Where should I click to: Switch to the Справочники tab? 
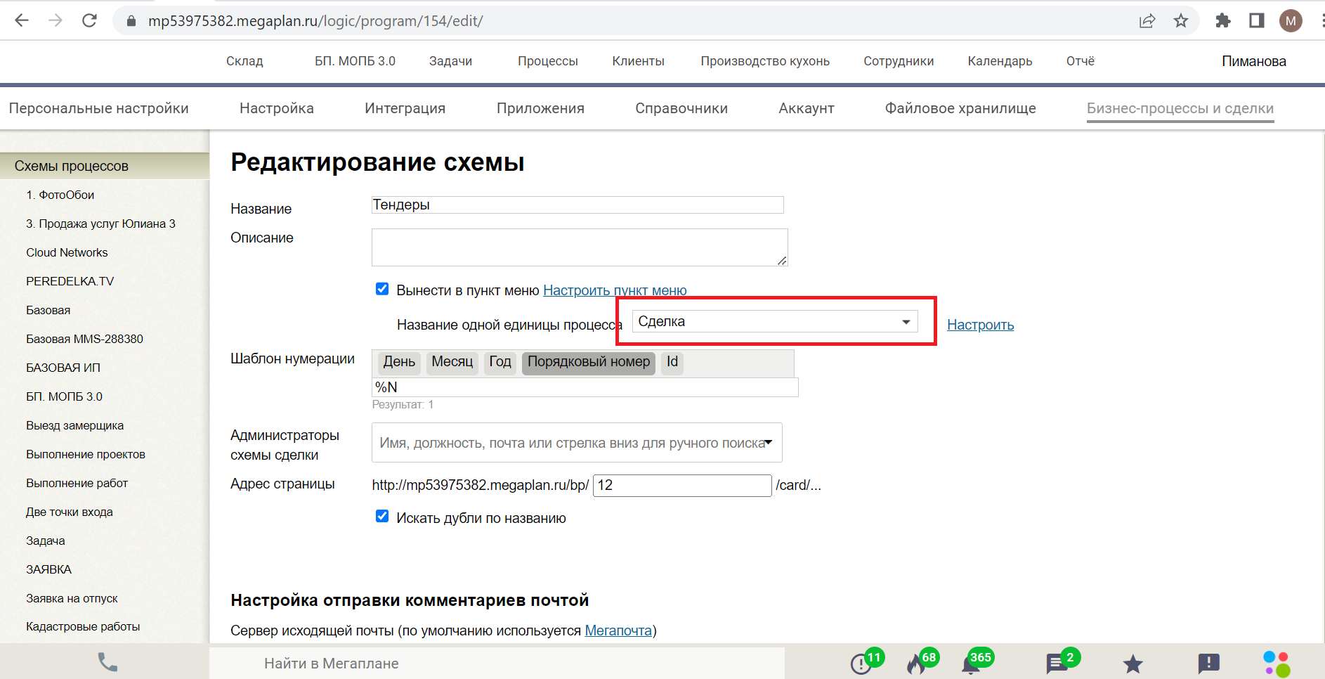tap(681, 108)
